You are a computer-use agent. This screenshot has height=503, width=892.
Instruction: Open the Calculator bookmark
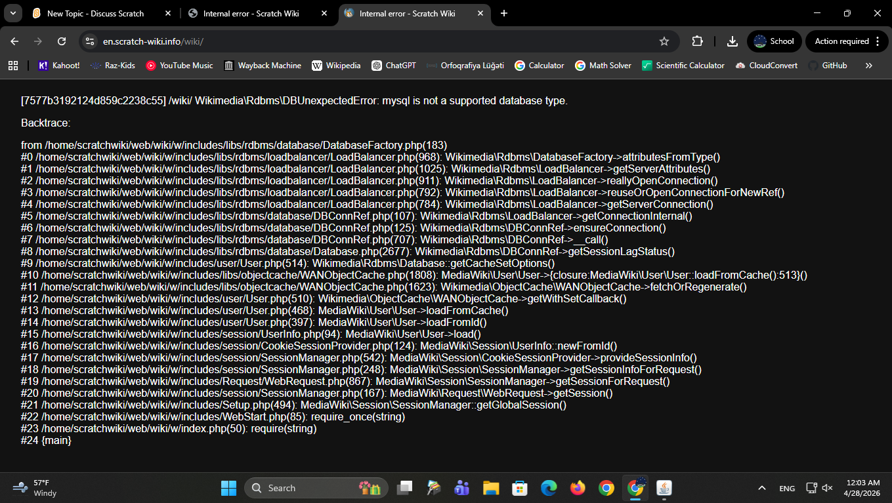pyautogui.click(x=539, y=66)
